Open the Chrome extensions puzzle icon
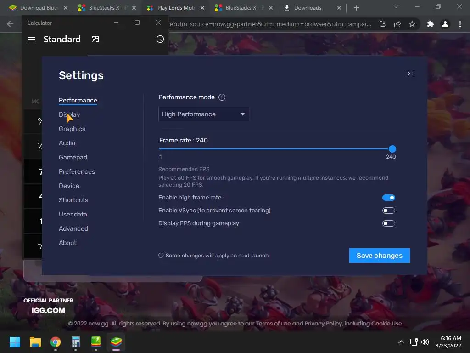 click(431, 24)
